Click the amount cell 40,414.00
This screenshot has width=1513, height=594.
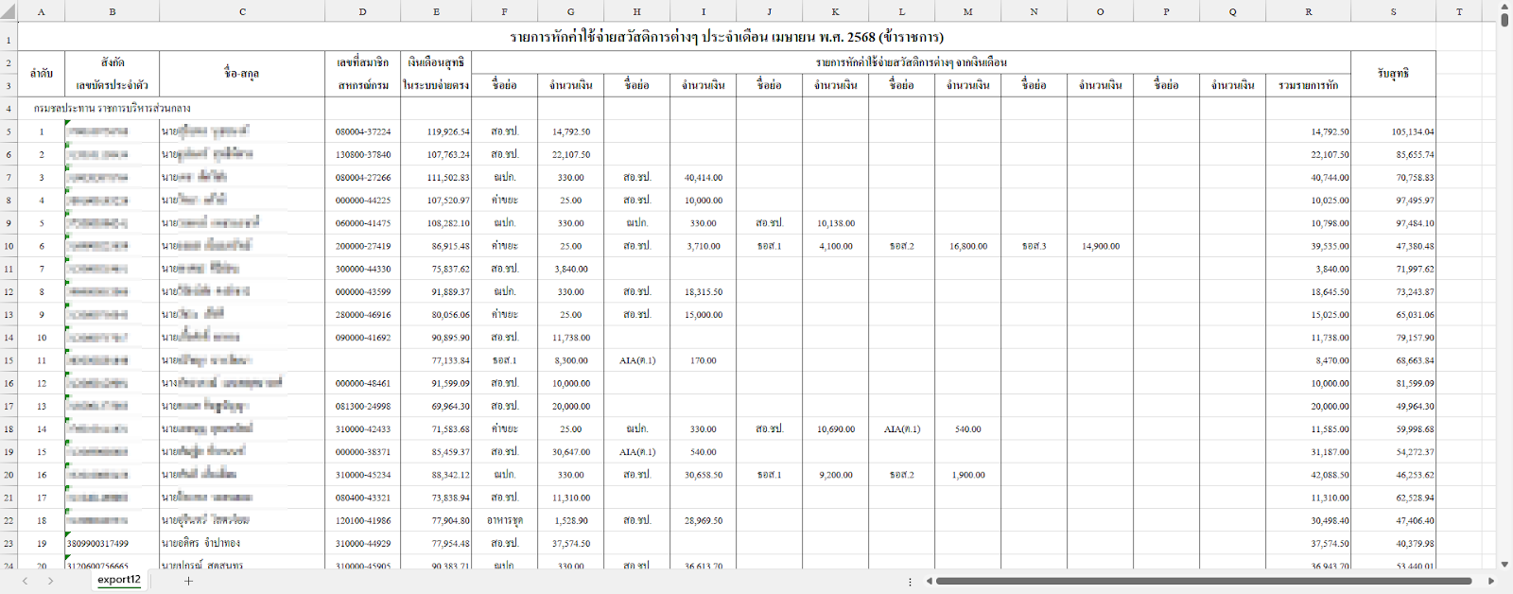(704, 178)
